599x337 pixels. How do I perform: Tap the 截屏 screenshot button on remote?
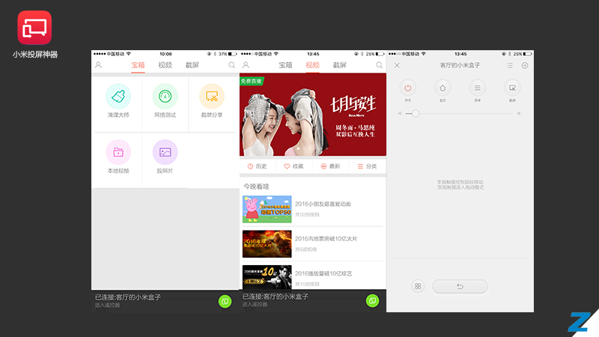pyautogui.click(x=512, y=88)
